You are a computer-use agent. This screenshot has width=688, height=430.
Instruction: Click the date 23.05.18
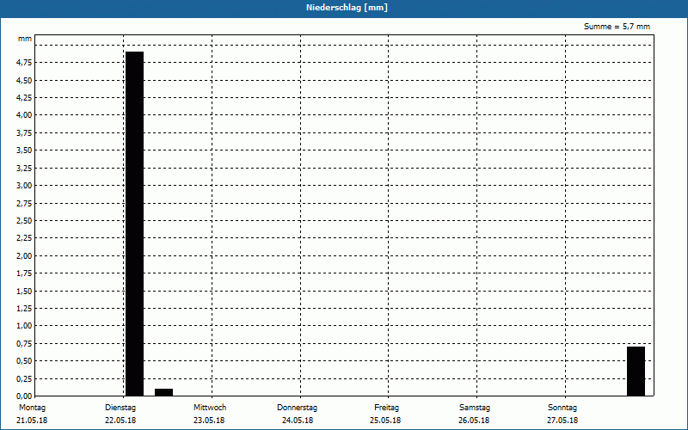(209, 421)
